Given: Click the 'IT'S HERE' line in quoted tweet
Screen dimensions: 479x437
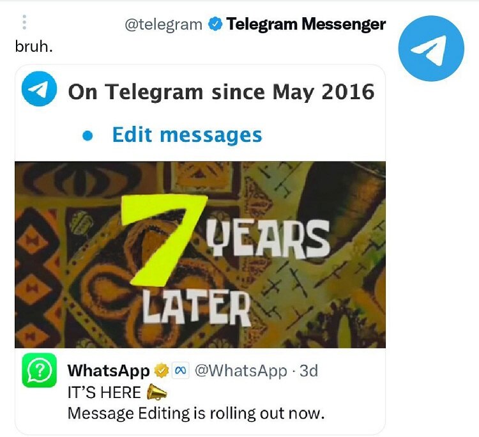Looking at the screenshot, I should coord(104,392).
